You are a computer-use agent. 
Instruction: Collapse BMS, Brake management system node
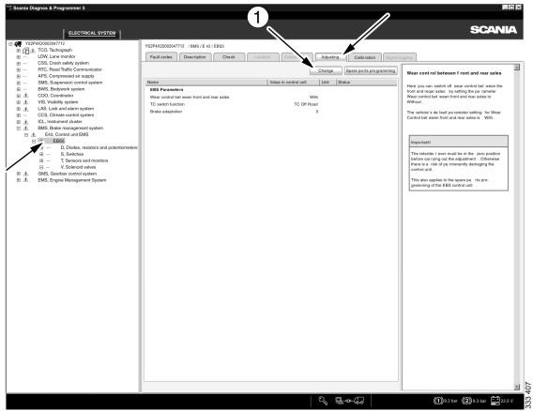click(19, 129)
